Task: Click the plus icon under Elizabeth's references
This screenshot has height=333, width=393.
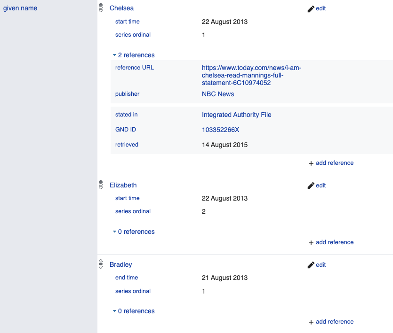Action: 311,243
